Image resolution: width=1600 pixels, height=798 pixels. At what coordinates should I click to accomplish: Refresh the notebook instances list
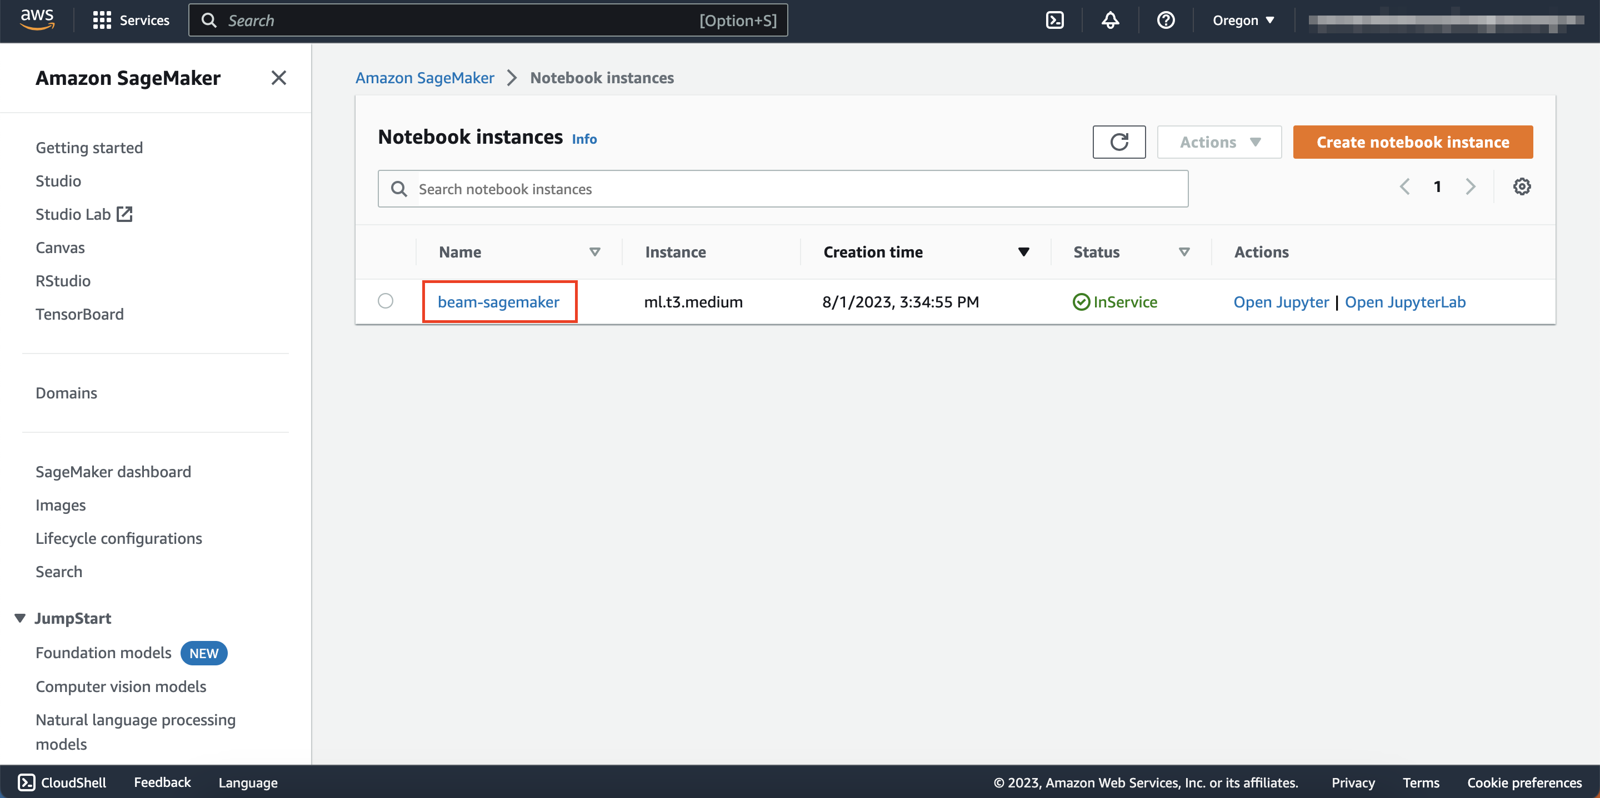[x=1119, y=142]
